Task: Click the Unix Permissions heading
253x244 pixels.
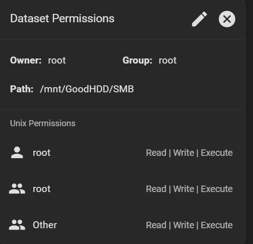Action: coord(43,123)
